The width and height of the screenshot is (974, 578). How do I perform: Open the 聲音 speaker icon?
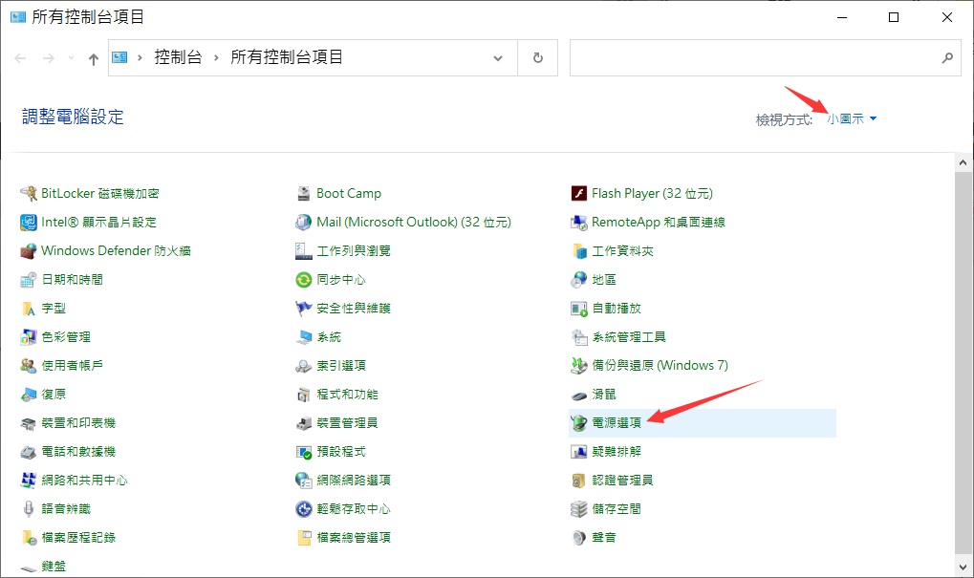point(579,538)
